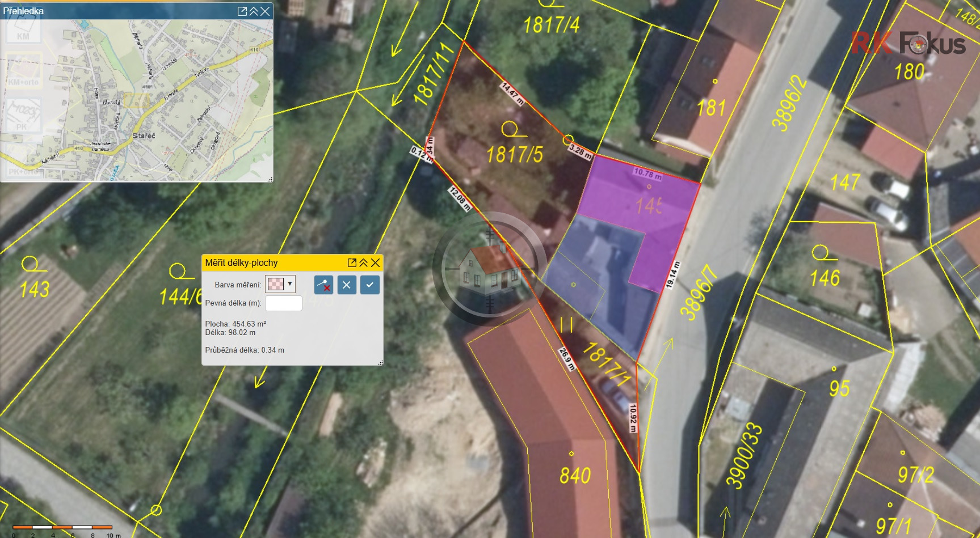
Task: Open the Barva měření dropdown arrow
Action: click(x=290, y=284)
